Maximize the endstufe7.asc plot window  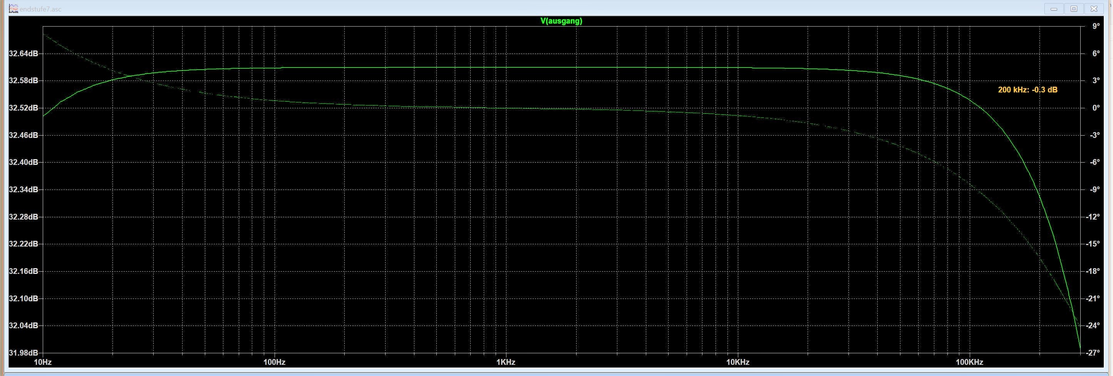pos(1074,8)
